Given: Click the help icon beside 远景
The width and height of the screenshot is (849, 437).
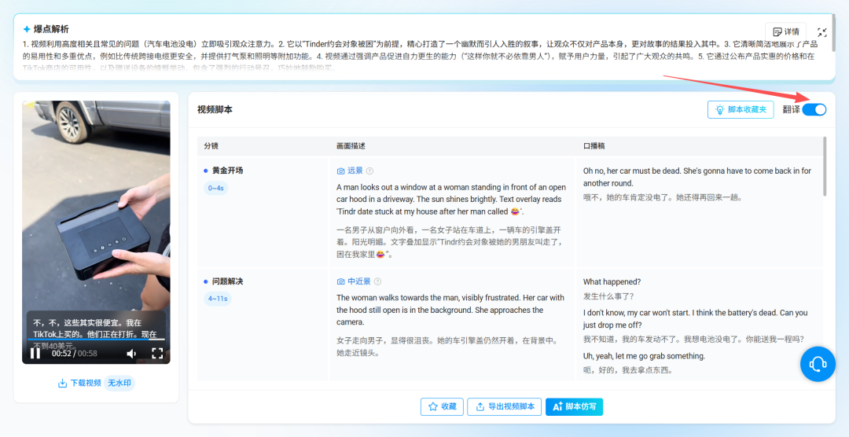Looking at the screenshot, I should tap(369, 171).
